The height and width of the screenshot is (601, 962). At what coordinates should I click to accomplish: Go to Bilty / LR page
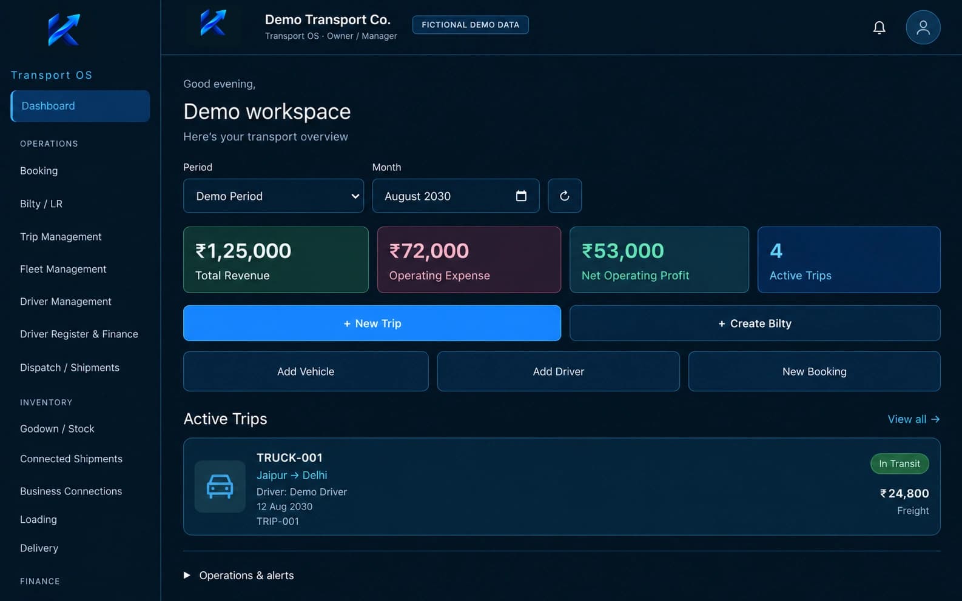41,204
